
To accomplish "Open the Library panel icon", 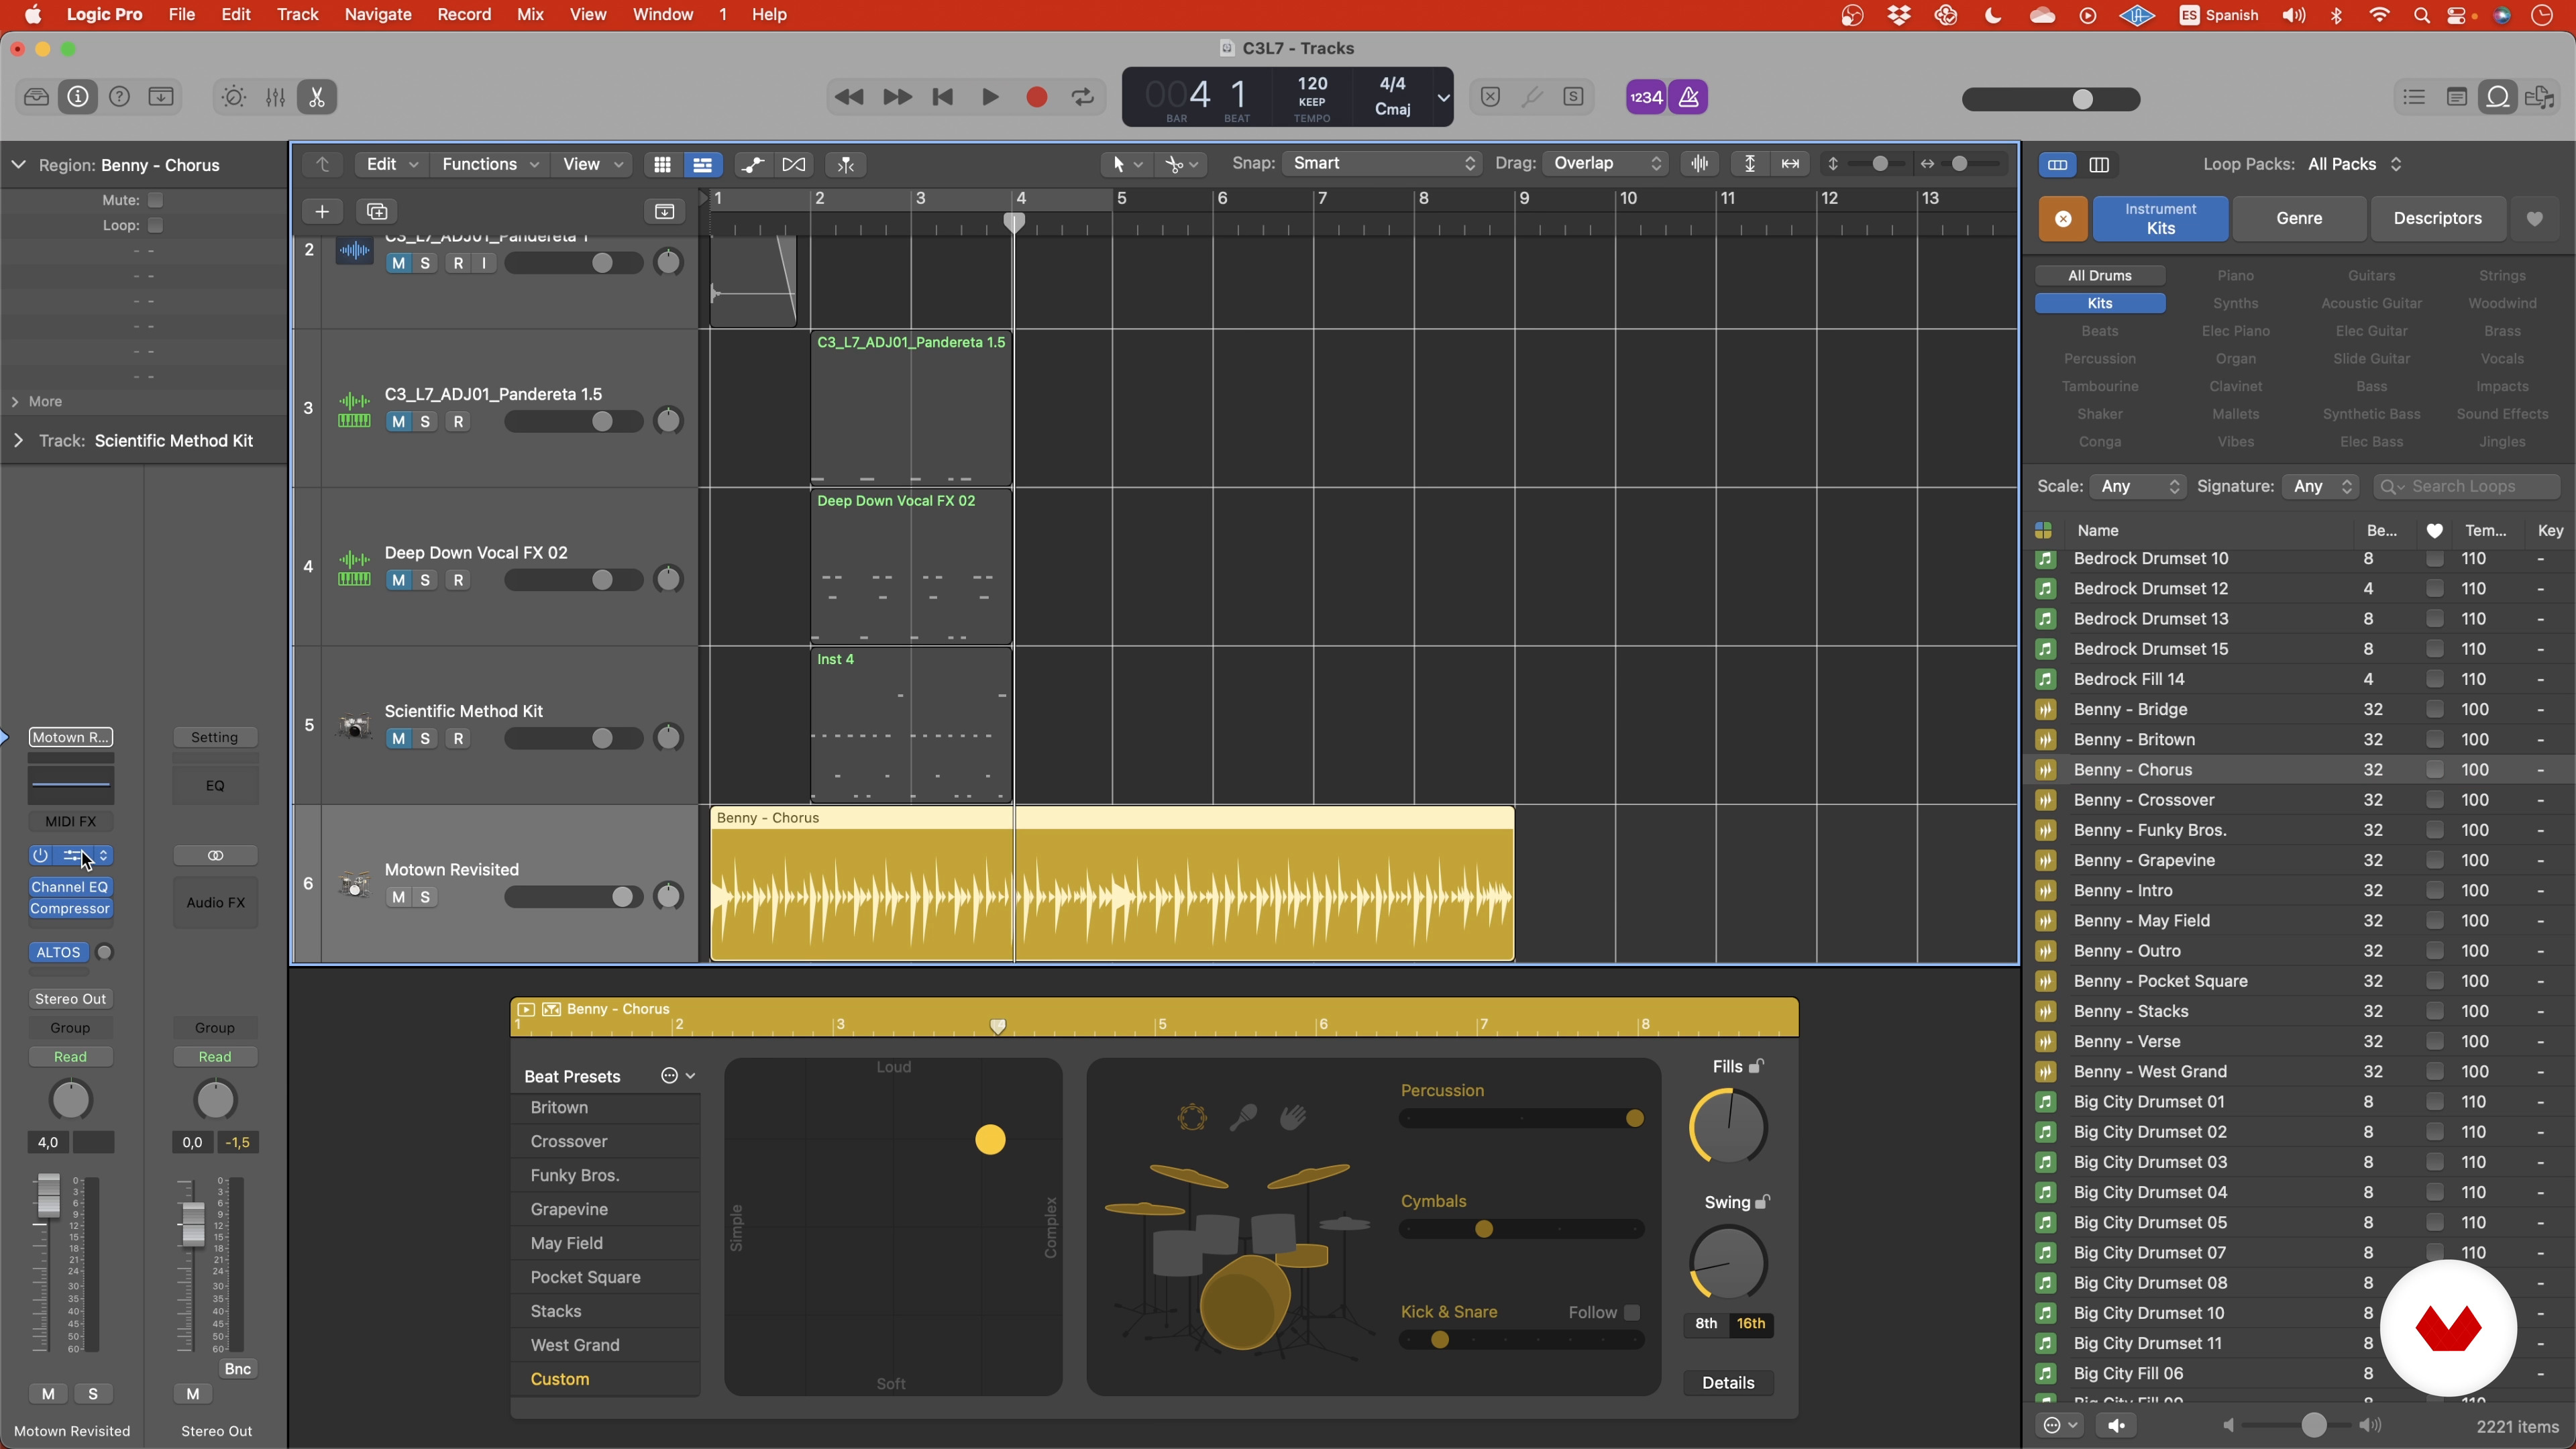I will pyautogui.click(x=36, y=97).
